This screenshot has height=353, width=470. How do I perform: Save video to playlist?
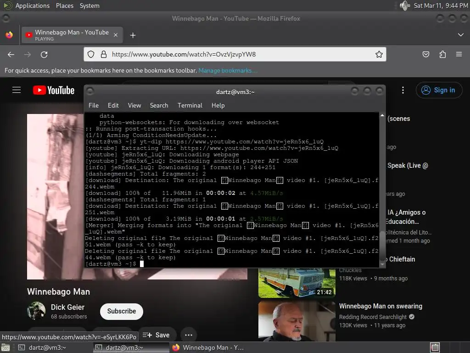(x=156, y=335)
